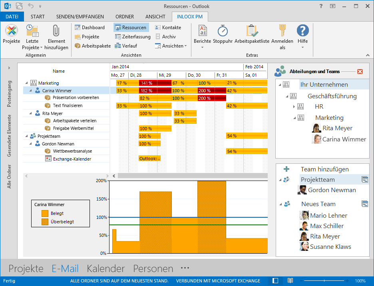Image resolution: width=374 pixels, height=286 pixels.
Task: Open the Ansichten dropdown
Action: point(171,46)
